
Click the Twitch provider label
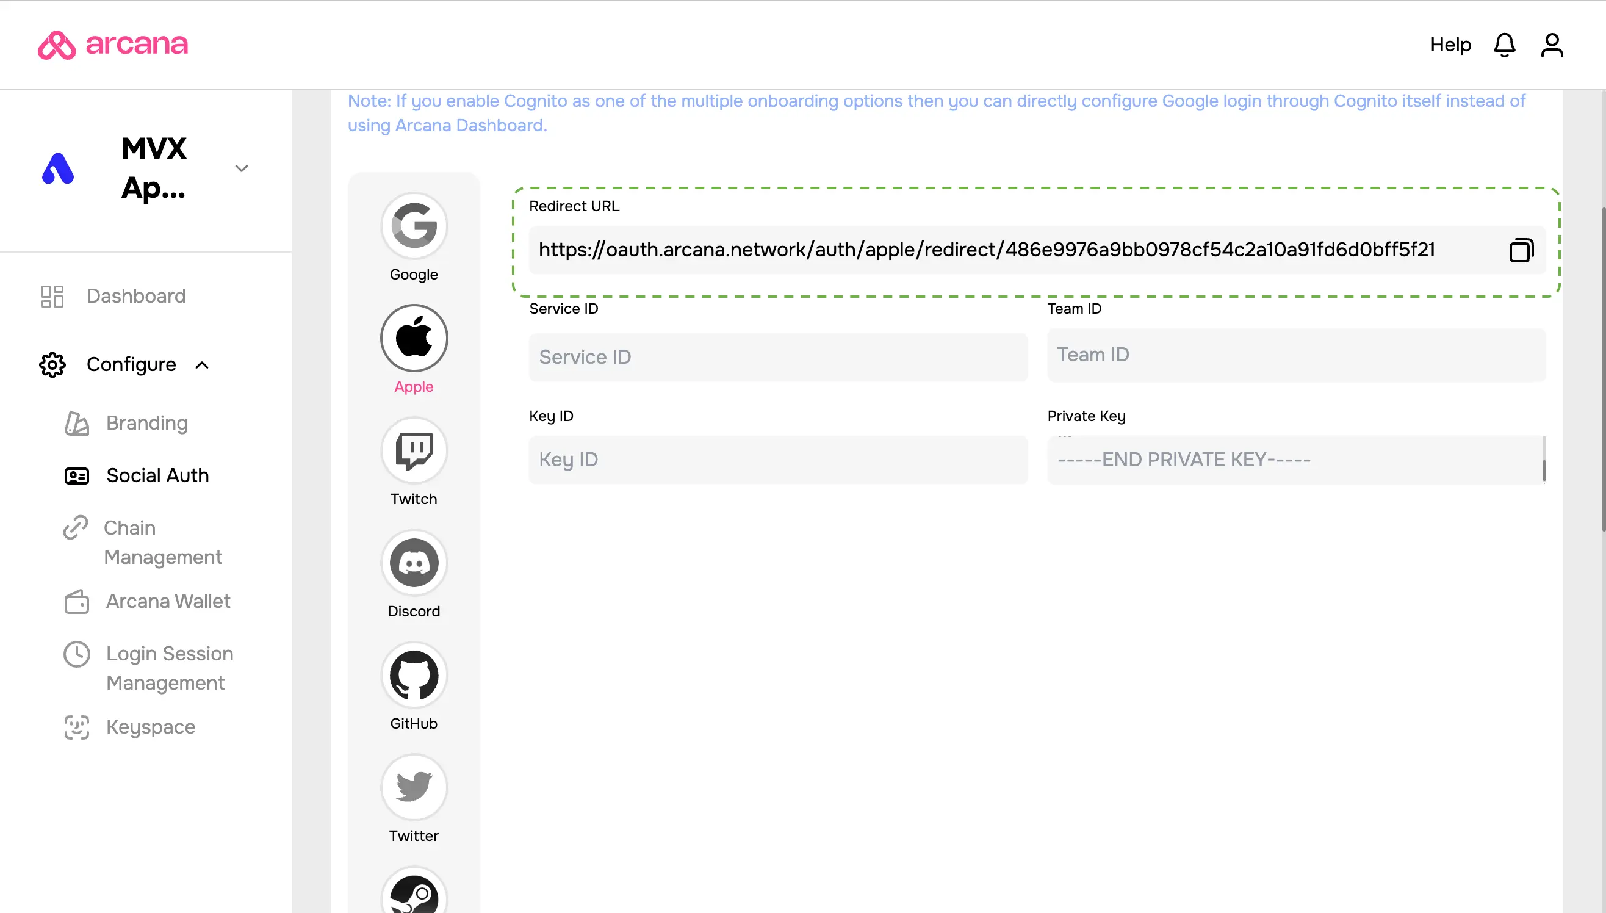click(414, 499)
